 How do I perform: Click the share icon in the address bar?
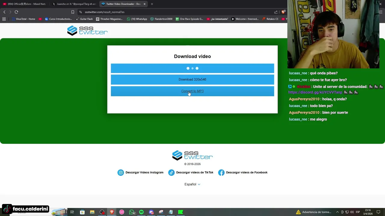click(x=276, y=12)
